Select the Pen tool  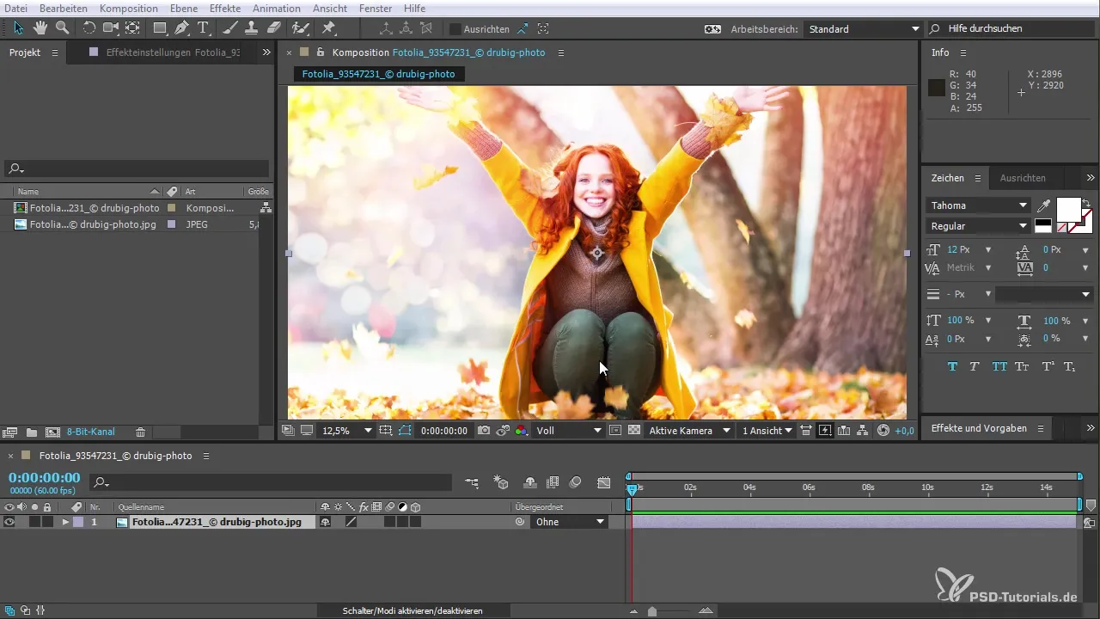point(182,28)
